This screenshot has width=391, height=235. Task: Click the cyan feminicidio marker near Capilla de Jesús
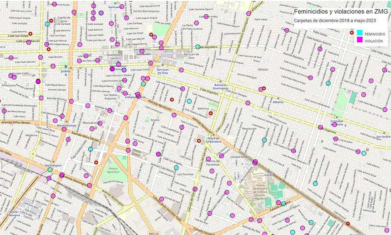[47, 24]
